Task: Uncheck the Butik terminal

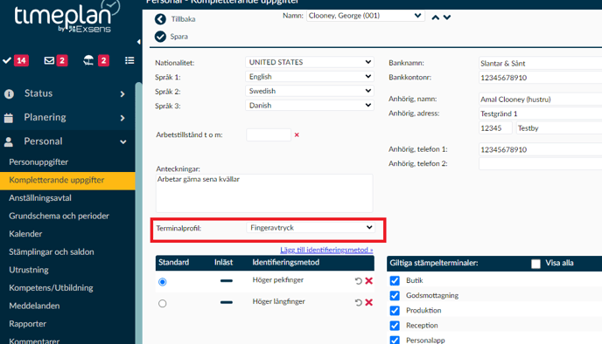Action: coord(395,280)
